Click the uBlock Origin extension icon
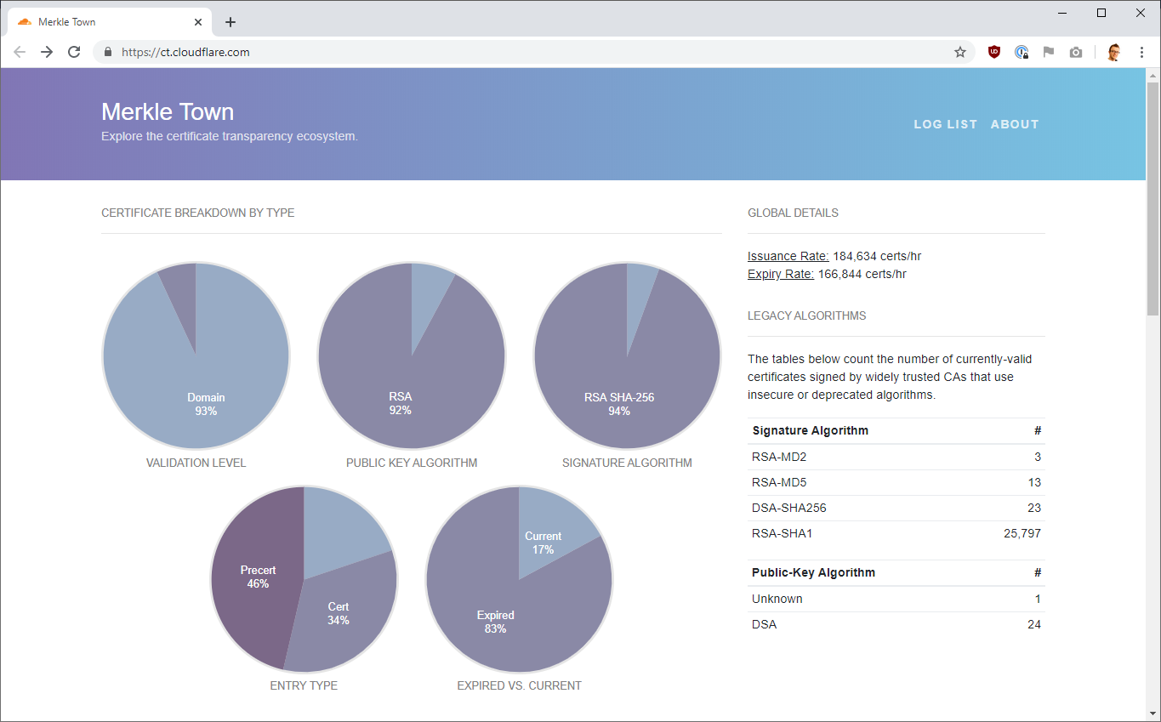The width and height of the screenshot is (1161, 722). click(x=993, y=52)
